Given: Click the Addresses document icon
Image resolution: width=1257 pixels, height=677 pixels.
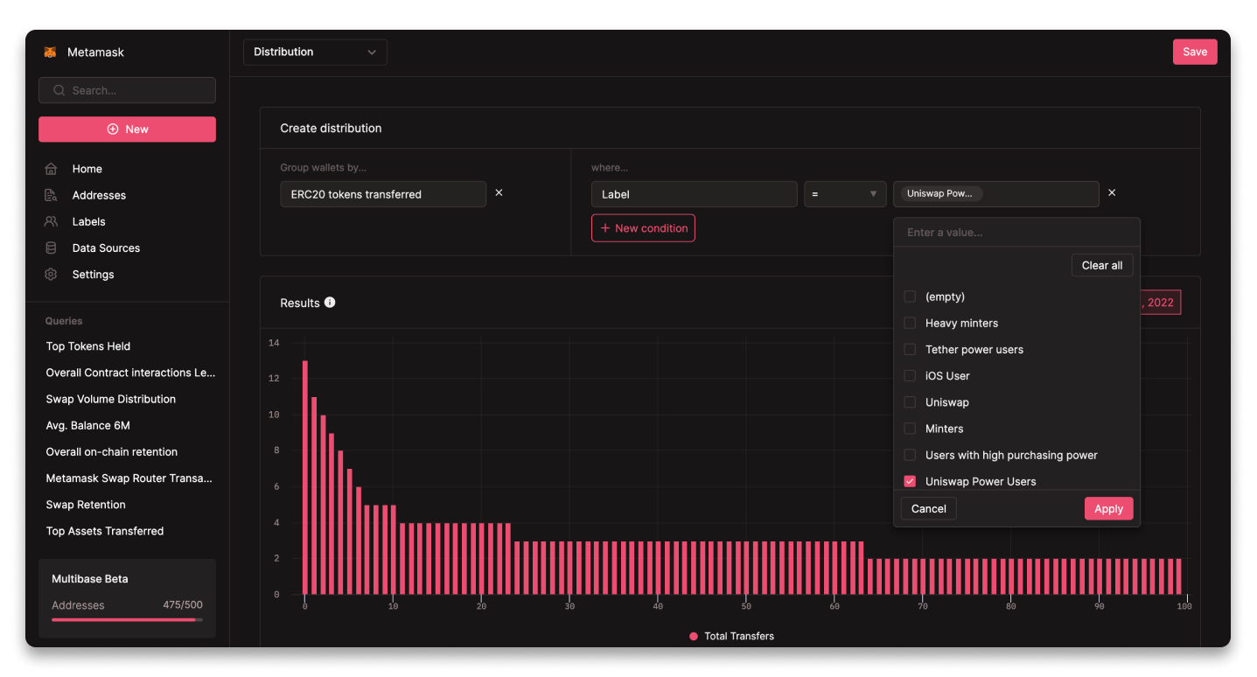Looking at the screenshot, I should pos(51,195).
